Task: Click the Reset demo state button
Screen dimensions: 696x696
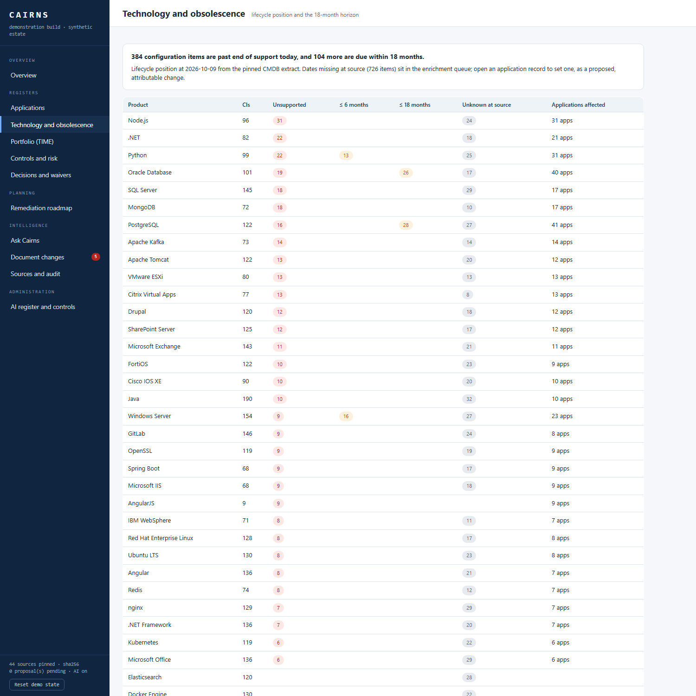Action: coord(37,684)
